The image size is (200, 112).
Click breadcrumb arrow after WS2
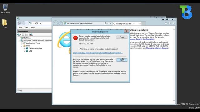tap(40, 23)
